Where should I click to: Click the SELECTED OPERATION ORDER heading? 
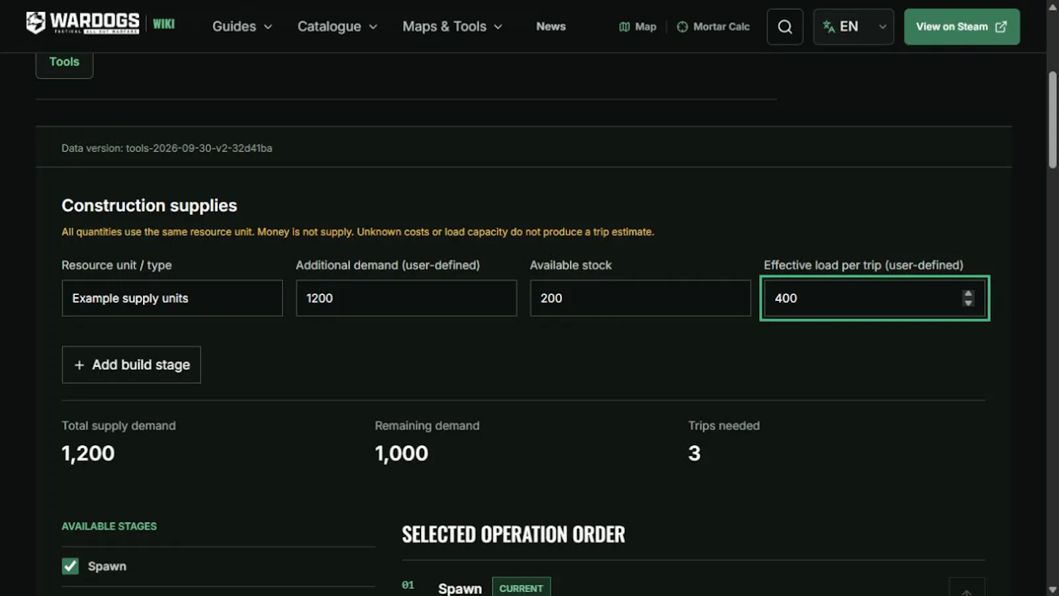click(514, 534)
